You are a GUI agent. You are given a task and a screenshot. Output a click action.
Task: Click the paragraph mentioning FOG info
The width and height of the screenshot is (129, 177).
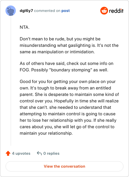pyautogui.click(x=66, y=67)
